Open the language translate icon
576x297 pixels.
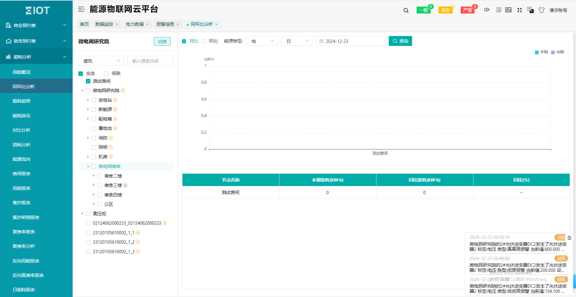[531, 10]
